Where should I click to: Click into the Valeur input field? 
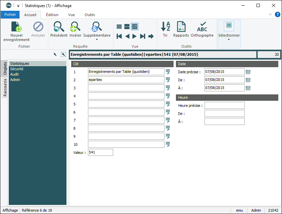pyautogui.click(x=100, y=153)
